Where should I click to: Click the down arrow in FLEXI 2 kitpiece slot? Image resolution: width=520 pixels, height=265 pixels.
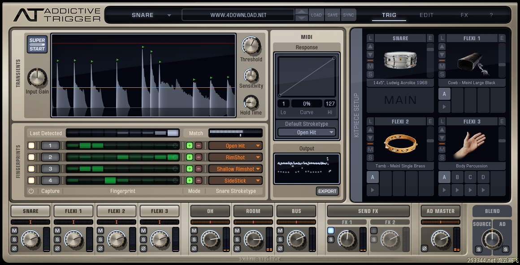[x=370, y=138]
